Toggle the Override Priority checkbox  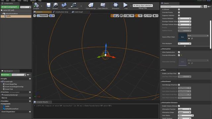pos(179,13)
